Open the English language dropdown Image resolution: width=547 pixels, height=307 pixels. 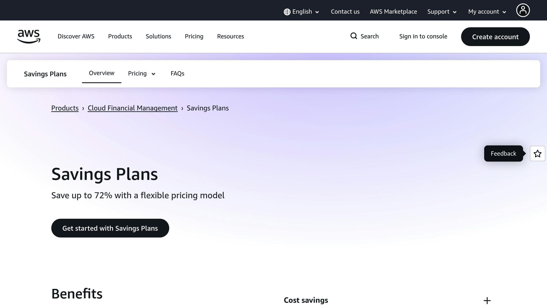302,11
